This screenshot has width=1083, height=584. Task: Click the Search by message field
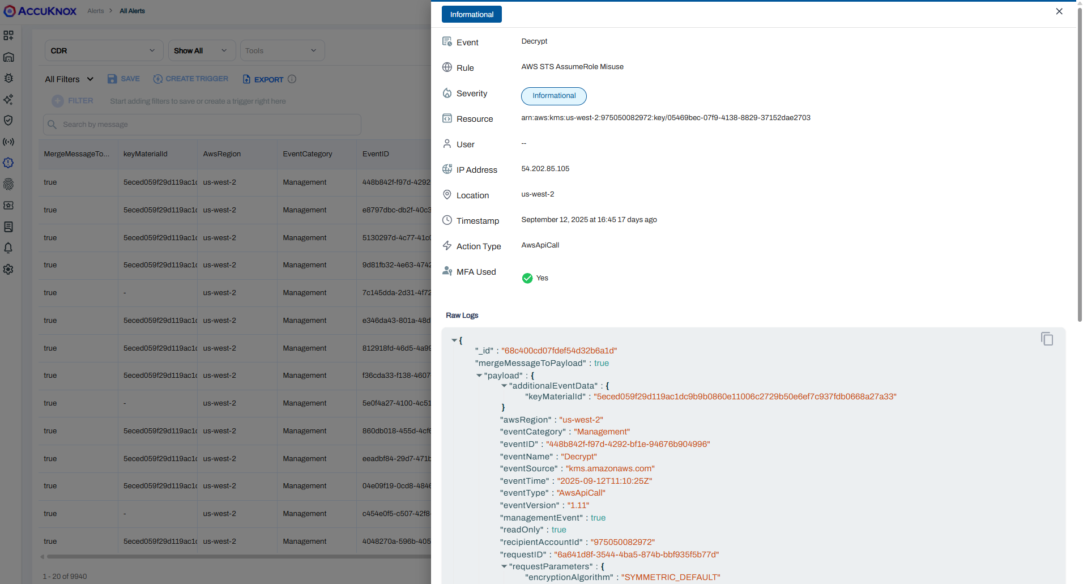click(202, 125)
